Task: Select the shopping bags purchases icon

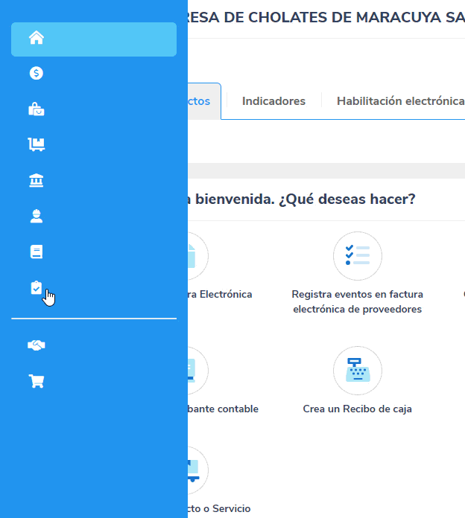Action: (x=37, y=109)
